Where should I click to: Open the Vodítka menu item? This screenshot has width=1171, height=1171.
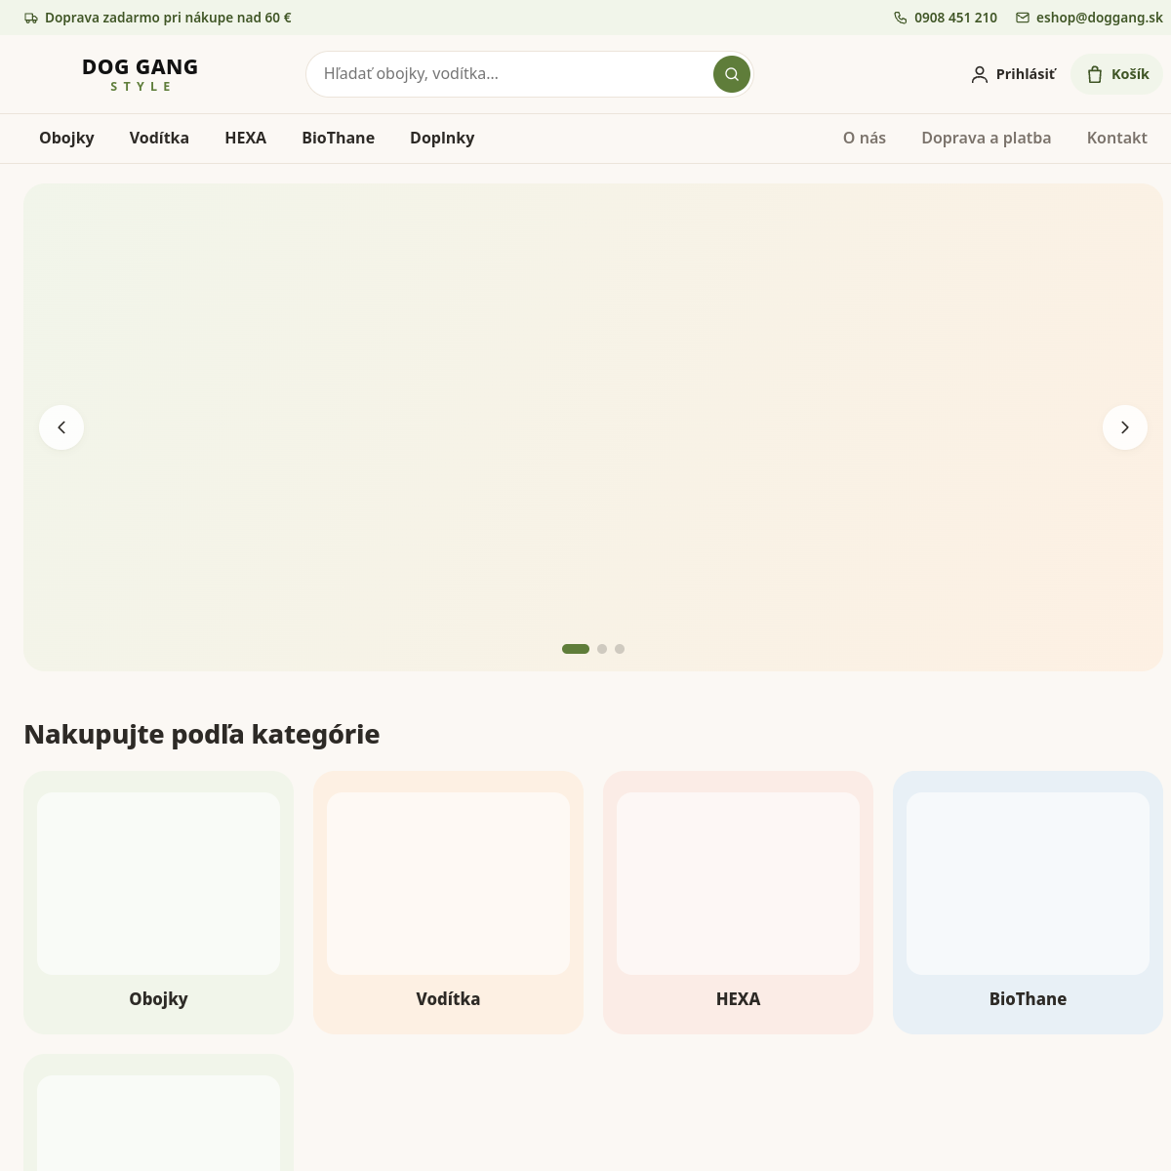[x=159, y=138]
